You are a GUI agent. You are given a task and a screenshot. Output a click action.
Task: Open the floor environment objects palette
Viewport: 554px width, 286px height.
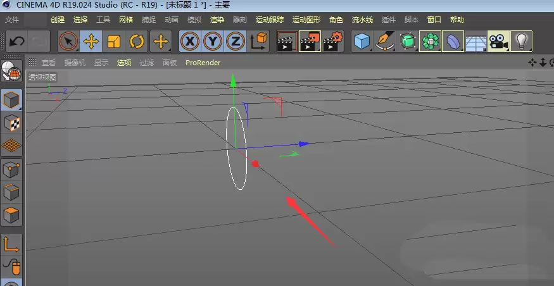point(475,42)
